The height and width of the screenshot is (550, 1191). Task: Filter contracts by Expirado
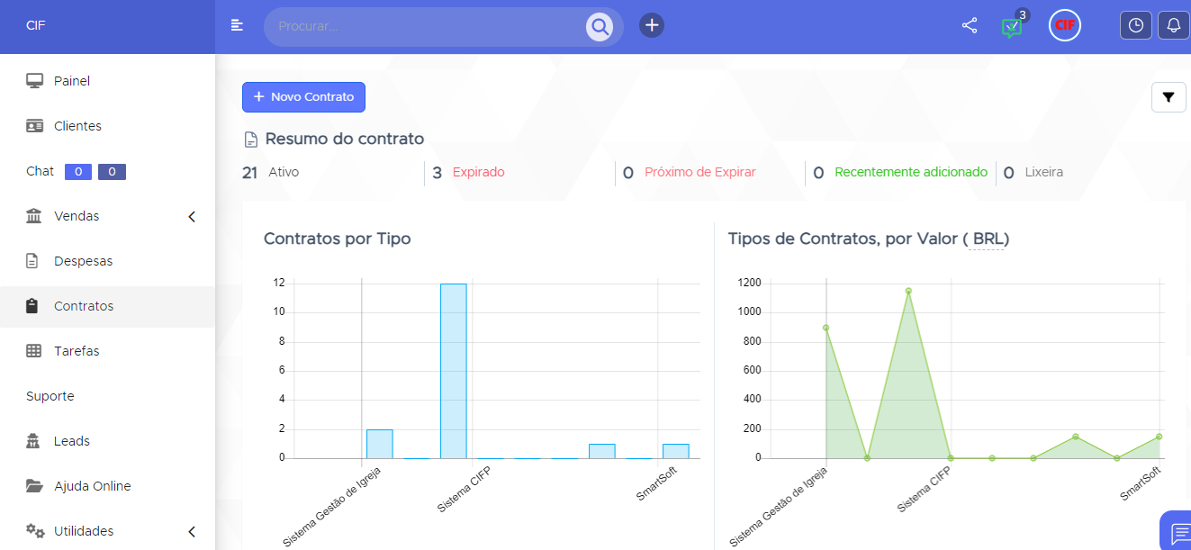[478, 172]
